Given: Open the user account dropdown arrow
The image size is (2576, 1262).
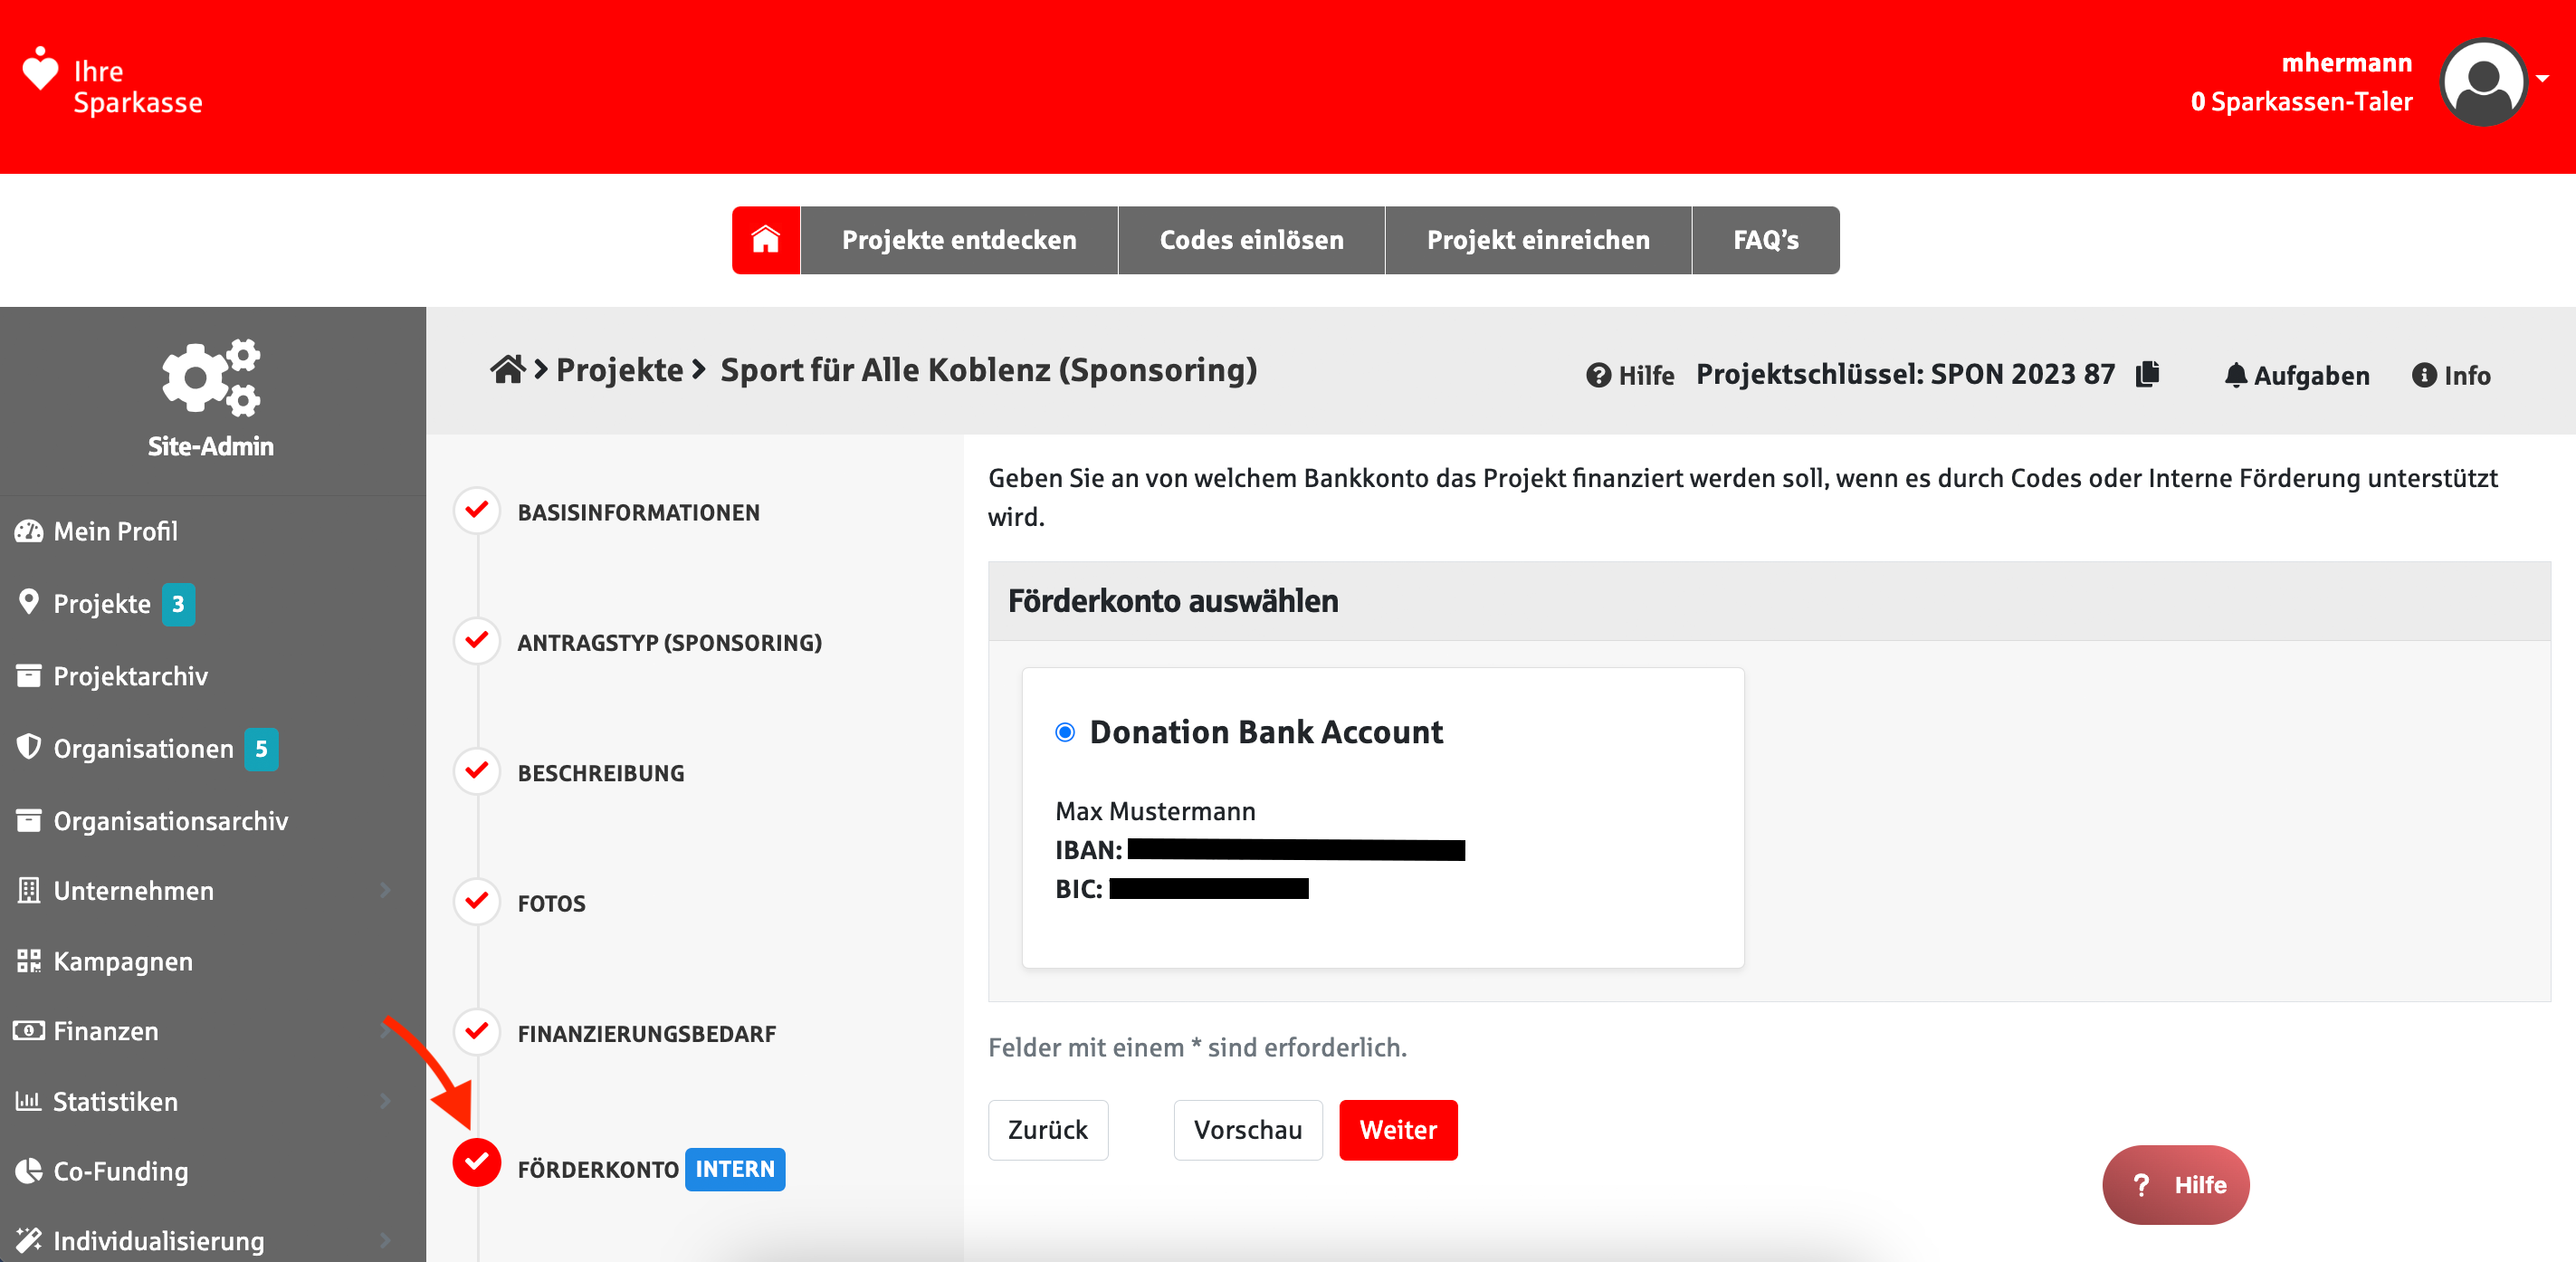Looking at the screenshot, I should (x=2542, y=79).
